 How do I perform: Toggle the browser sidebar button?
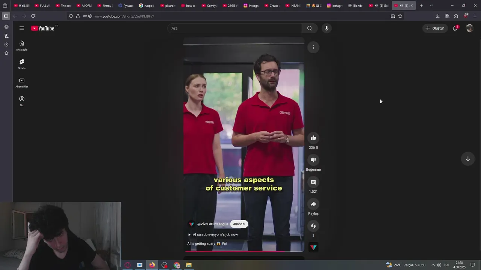6,16
